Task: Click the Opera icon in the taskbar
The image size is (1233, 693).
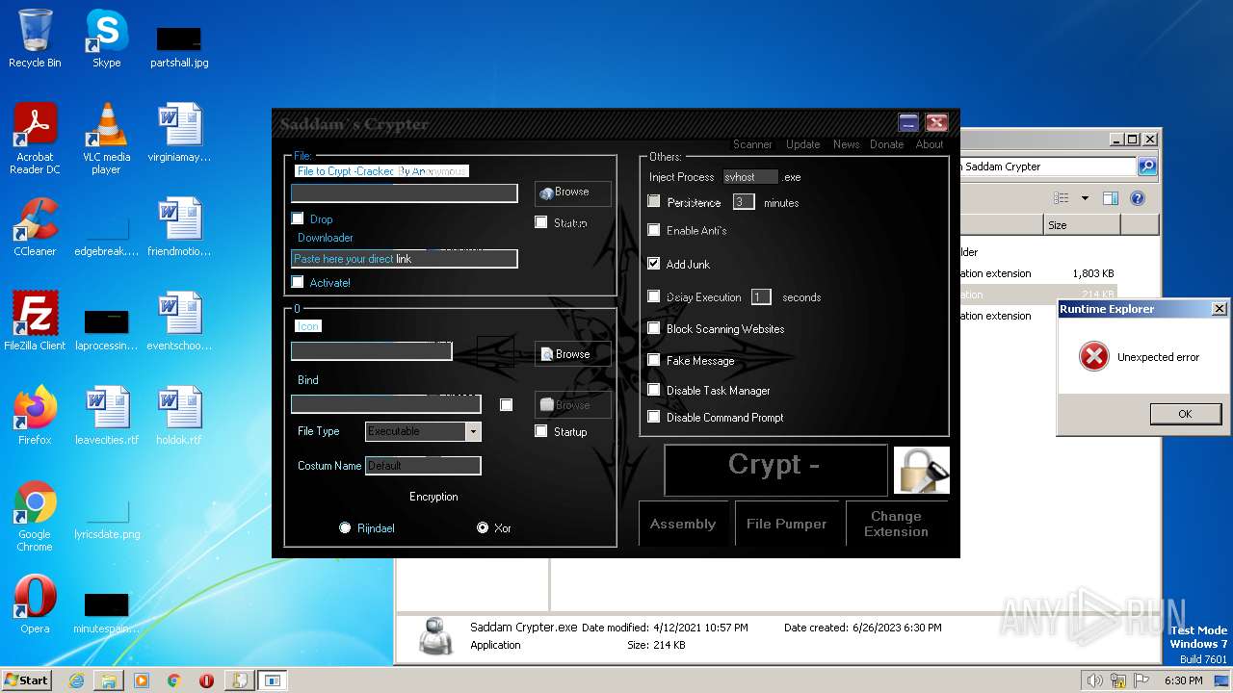Action: click(x=206, y=680)
